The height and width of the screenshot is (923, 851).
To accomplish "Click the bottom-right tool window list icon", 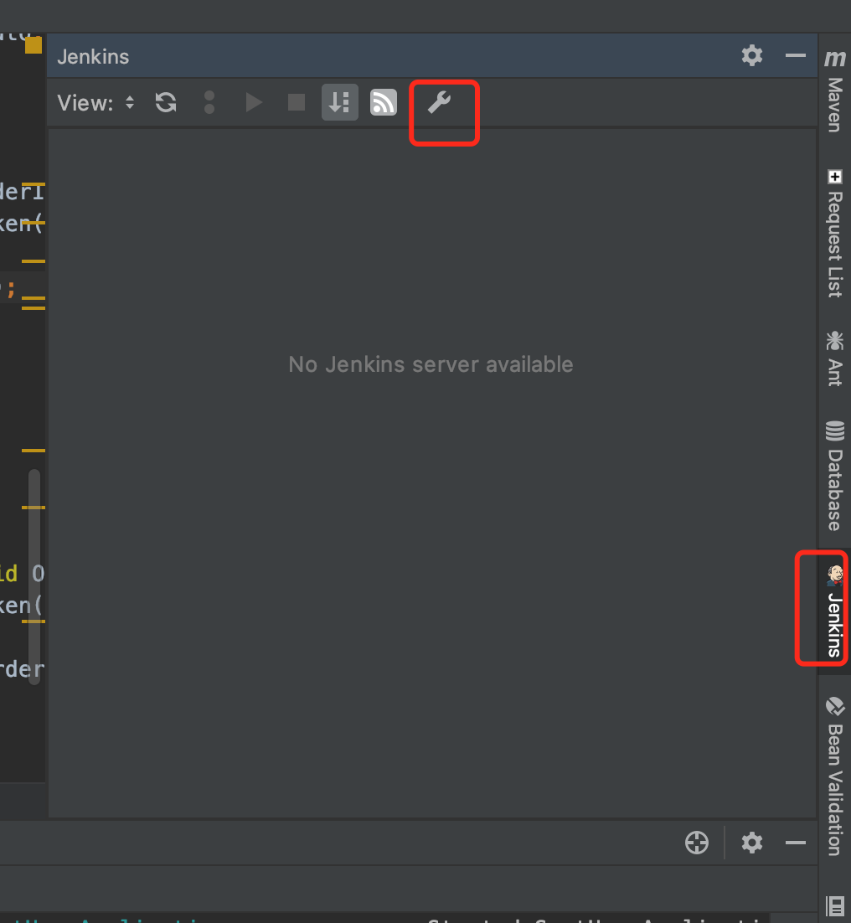I will tap(834, 905).
